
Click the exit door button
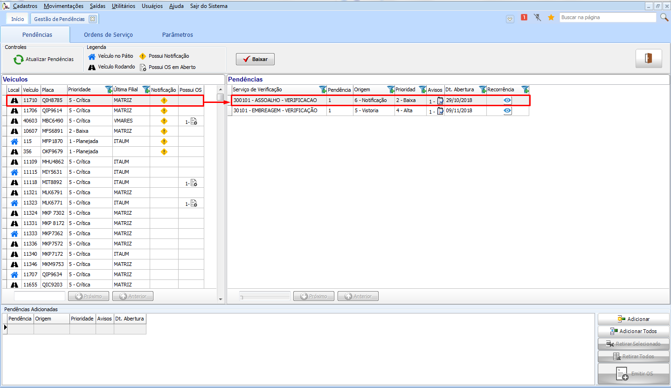click(x=649, y=58)
